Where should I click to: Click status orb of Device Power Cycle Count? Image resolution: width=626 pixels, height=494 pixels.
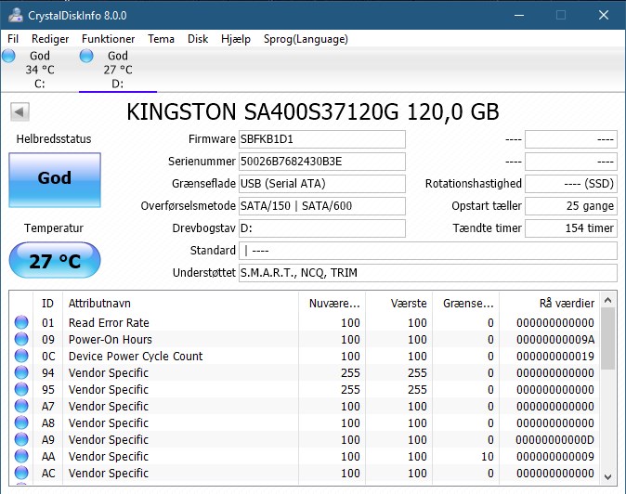pos(21,356)
